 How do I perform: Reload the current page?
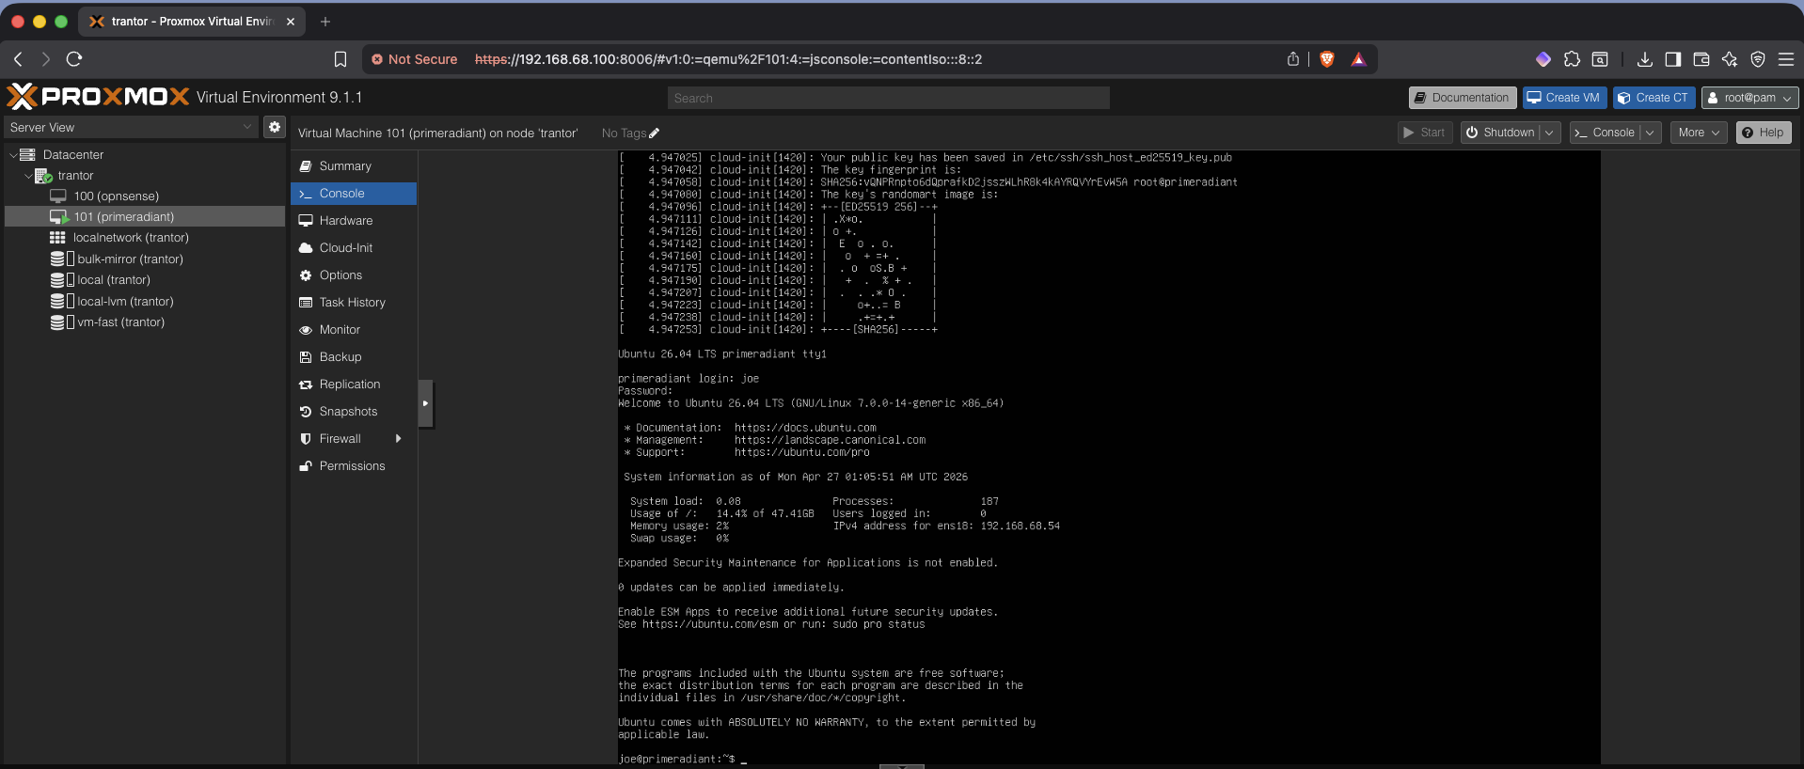tap(74, 59)
